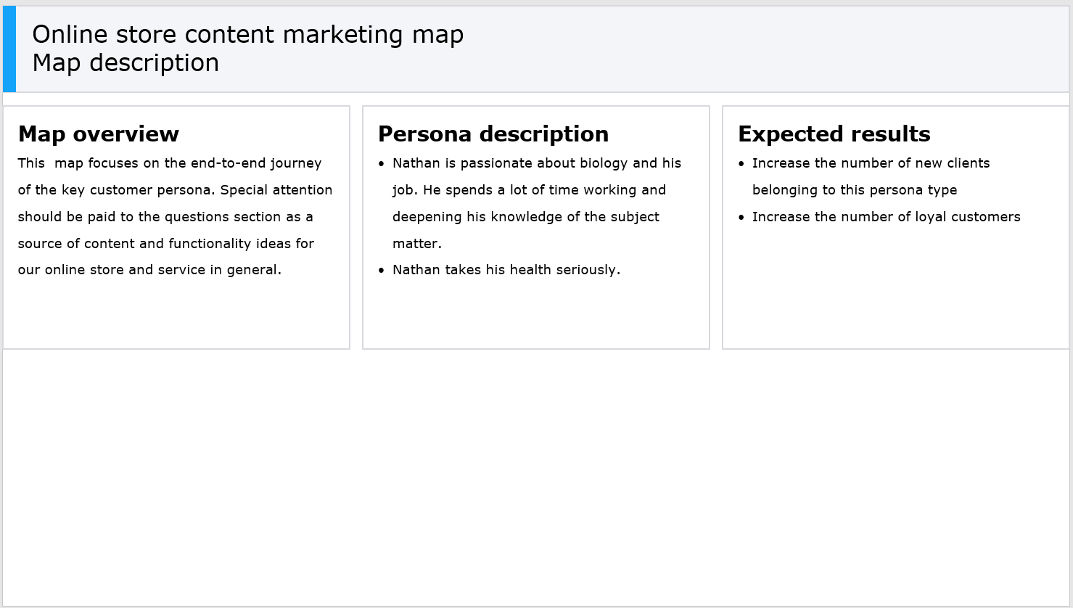Click "Increase the number of loyal customers" text
Image resolution: width=1073 pixels, height=608 pixels.
point(886,217)
